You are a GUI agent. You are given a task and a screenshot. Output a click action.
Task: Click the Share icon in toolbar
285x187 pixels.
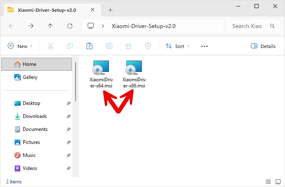click(128, 46)
